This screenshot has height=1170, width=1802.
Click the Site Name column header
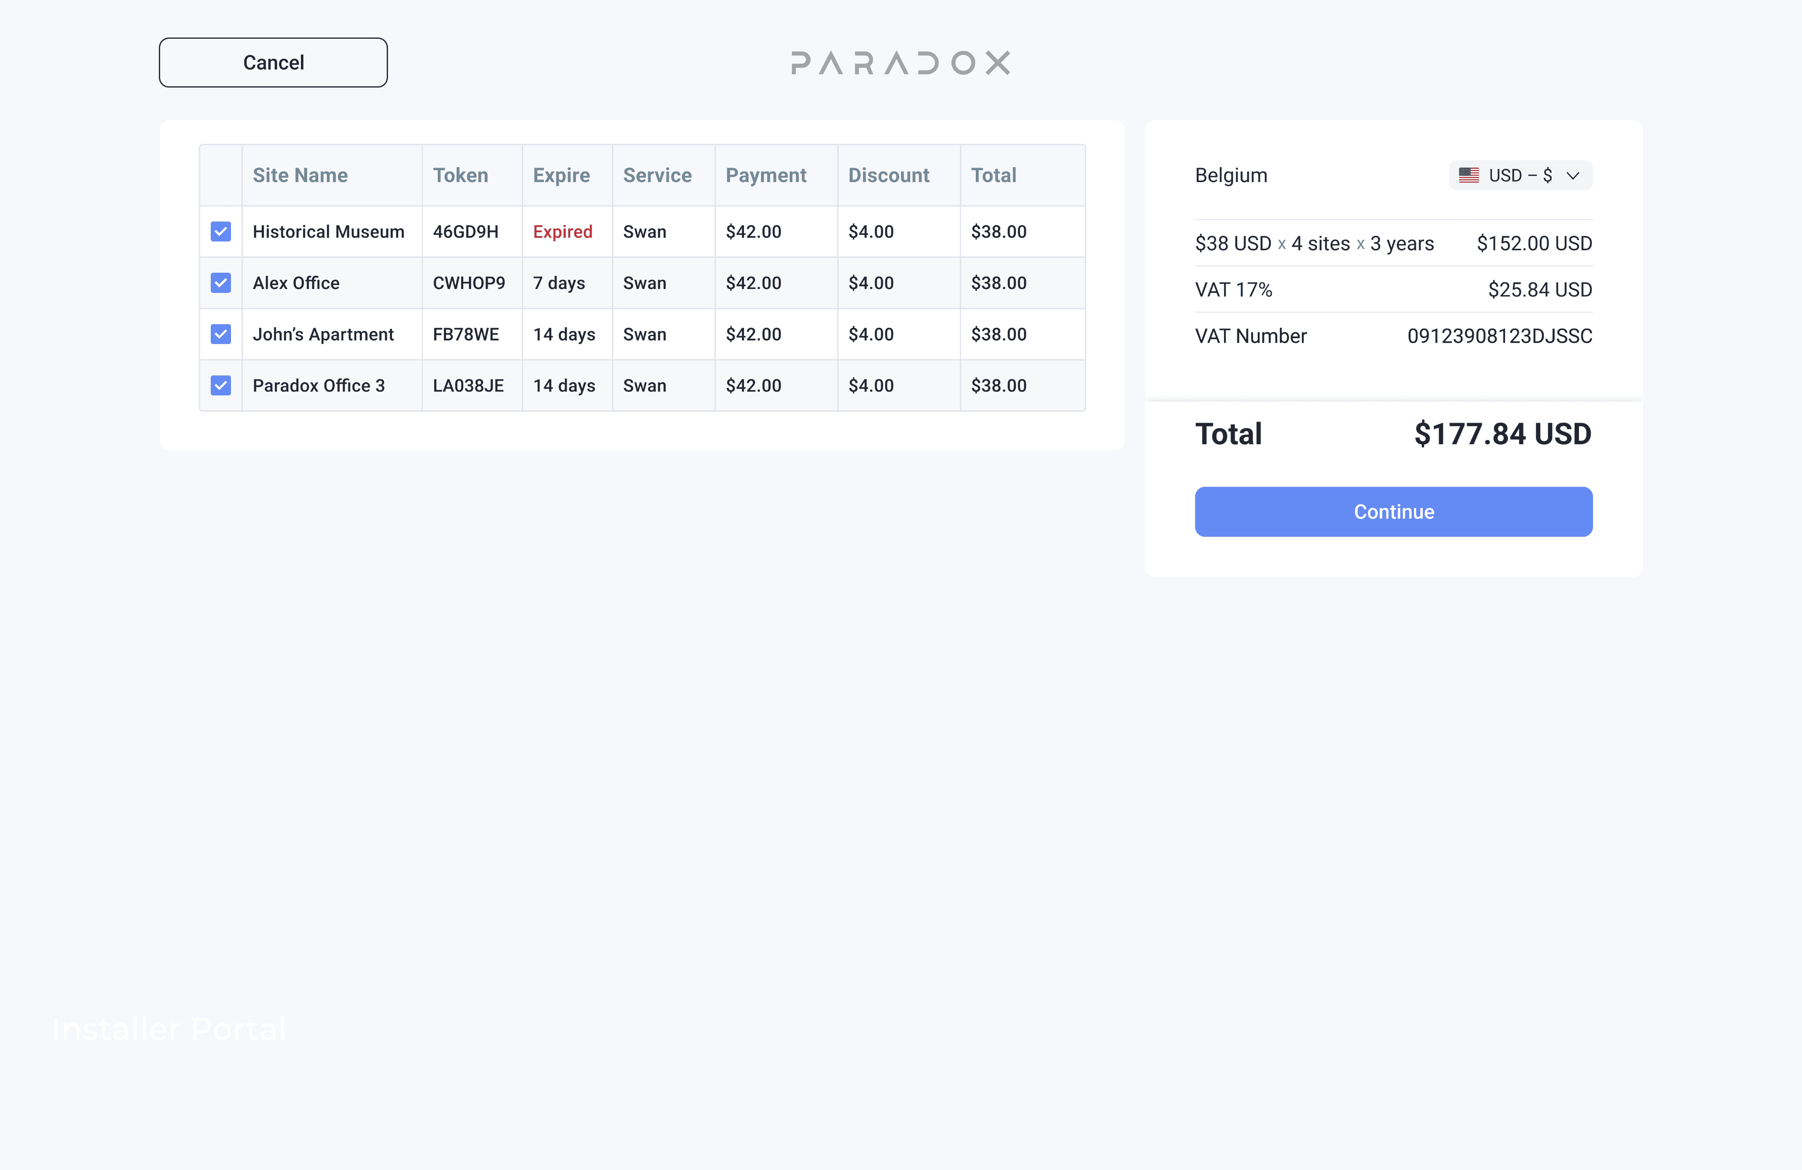[300, 175]
